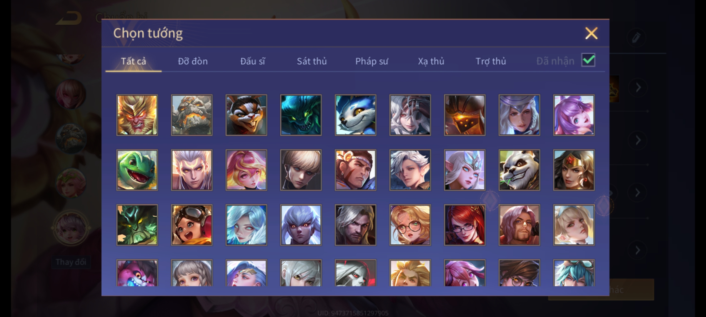Image resolution: width=706 pixels, height=317 pixels.
Task: Switch to the Xạ thủ tab
Action: 431,61
